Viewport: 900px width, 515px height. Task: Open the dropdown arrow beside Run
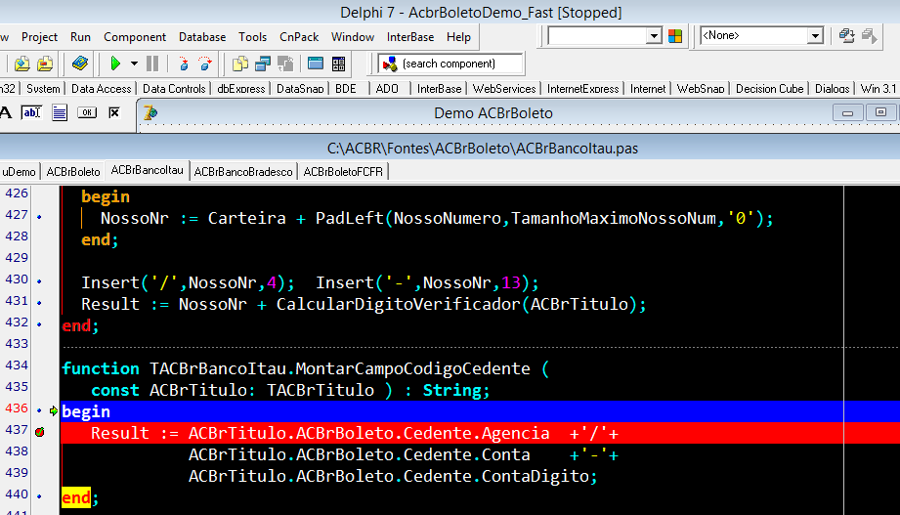click(x=134, y=64)
